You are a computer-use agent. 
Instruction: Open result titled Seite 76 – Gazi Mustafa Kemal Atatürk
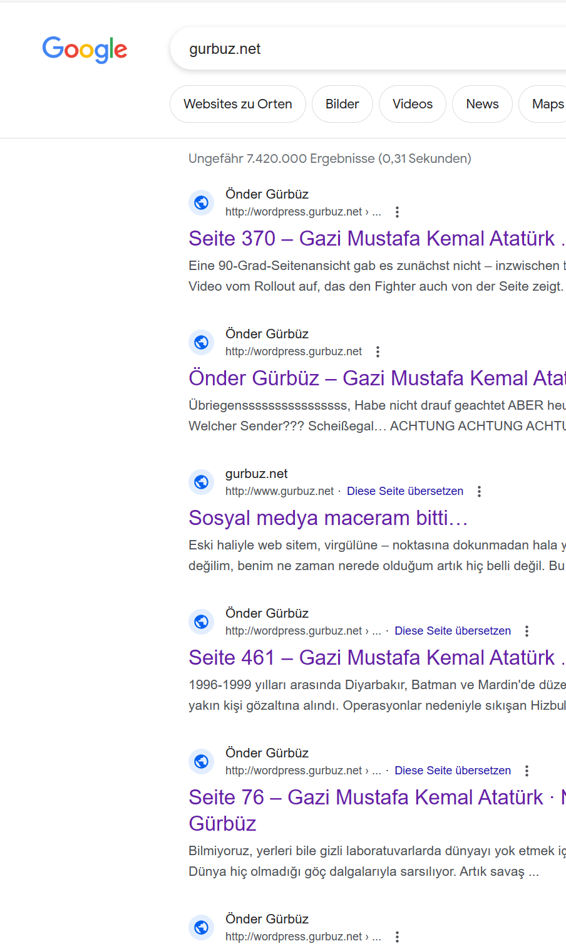[377, 810]
